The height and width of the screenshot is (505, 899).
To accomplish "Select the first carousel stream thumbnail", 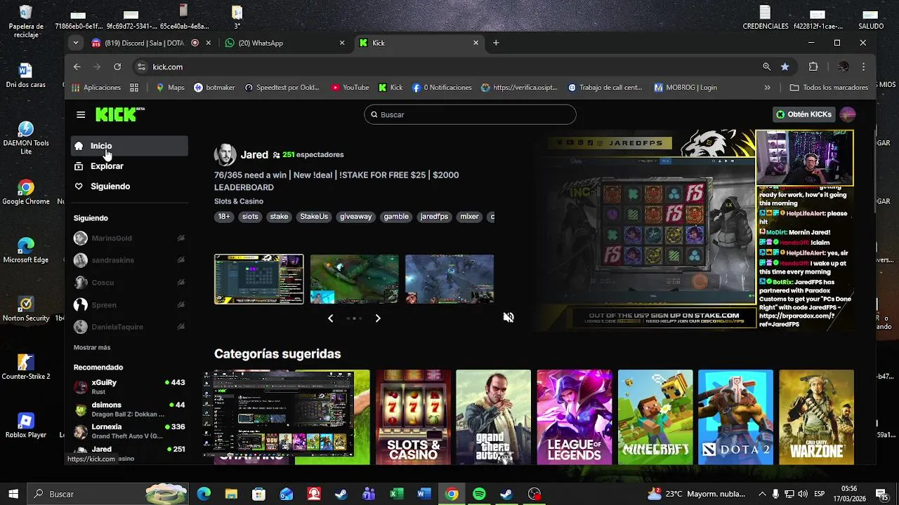I will click(259, 279).
